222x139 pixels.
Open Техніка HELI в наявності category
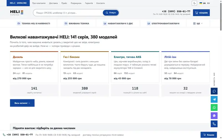(x=33, y=23)
